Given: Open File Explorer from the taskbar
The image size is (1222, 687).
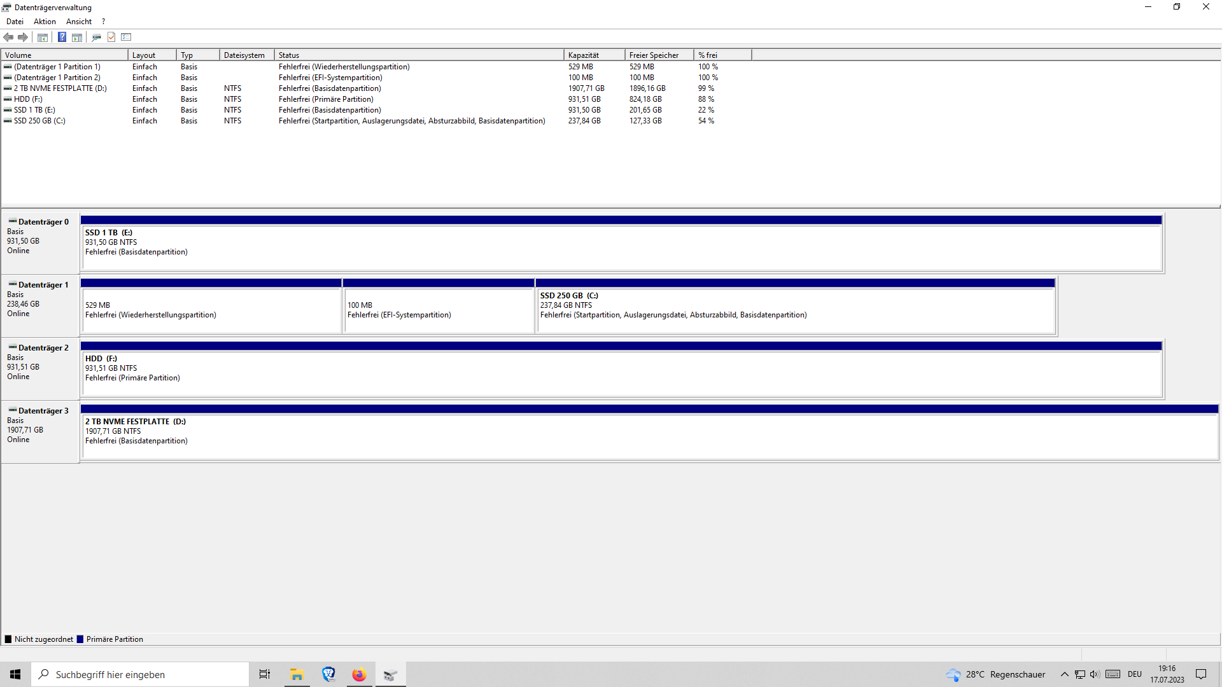Looking at the screenshot, I should pos(297,674).
